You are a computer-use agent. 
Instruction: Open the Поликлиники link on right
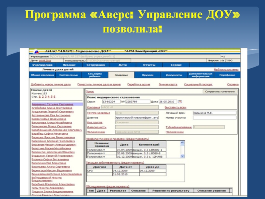tap(175, 132)
